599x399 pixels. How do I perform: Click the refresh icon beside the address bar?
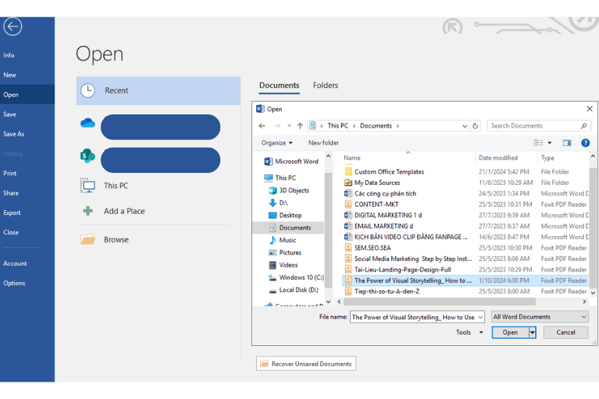(x=475, y=126)
